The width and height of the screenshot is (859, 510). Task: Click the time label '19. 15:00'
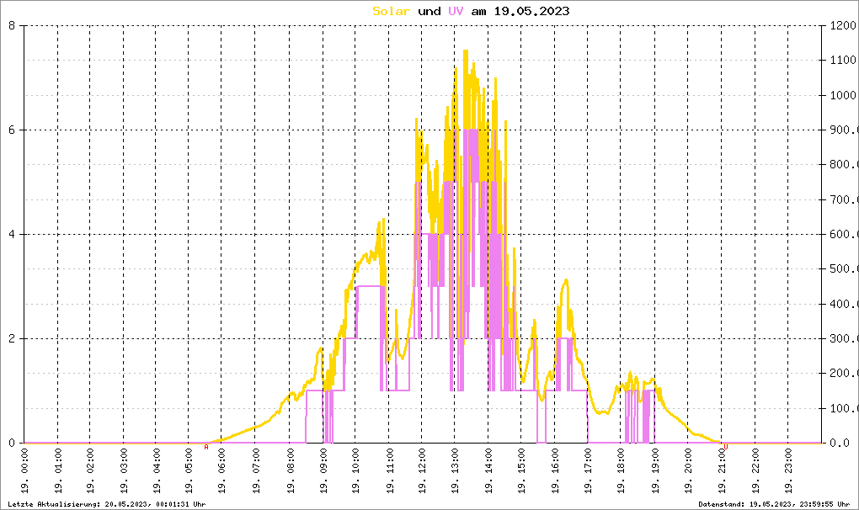(521, 471)
